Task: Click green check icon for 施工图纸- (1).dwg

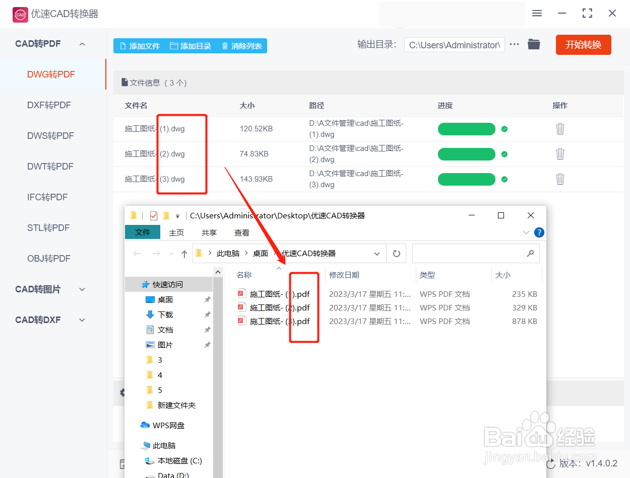Action: click(x=505, y=129)
